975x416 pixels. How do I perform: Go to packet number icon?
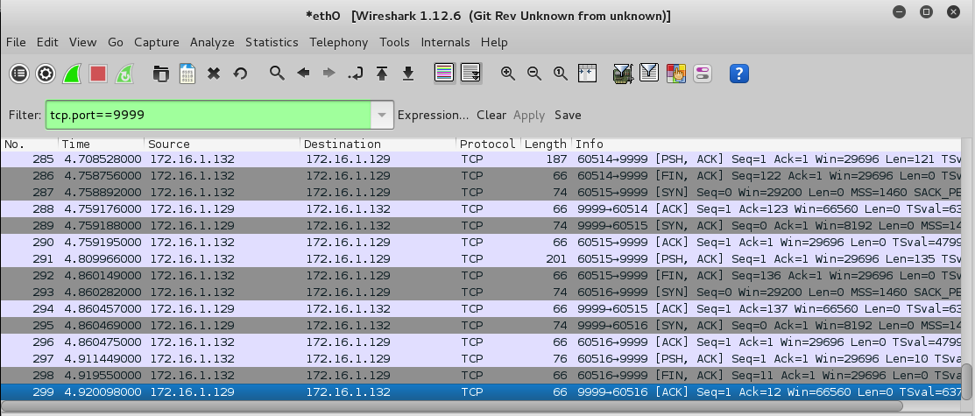[356, 74]
